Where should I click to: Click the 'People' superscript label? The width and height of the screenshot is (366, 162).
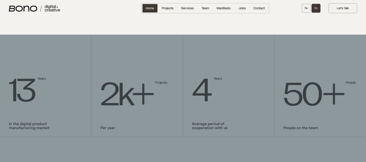[x=351, y=83]
